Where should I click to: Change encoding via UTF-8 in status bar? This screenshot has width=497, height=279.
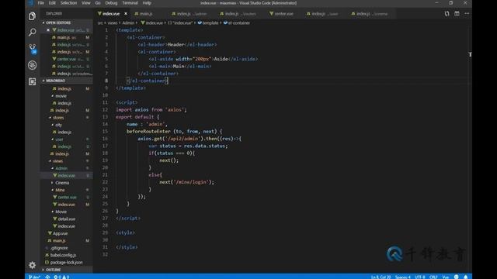[x=420, y=277]
